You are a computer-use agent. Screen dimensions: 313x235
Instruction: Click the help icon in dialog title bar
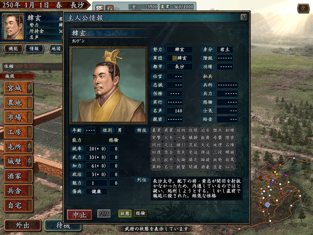click(x=244, y=17)
